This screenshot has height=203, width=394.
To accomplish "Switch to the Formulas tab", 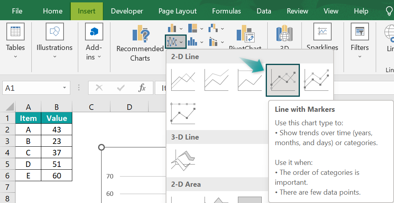I will (226, 11).
